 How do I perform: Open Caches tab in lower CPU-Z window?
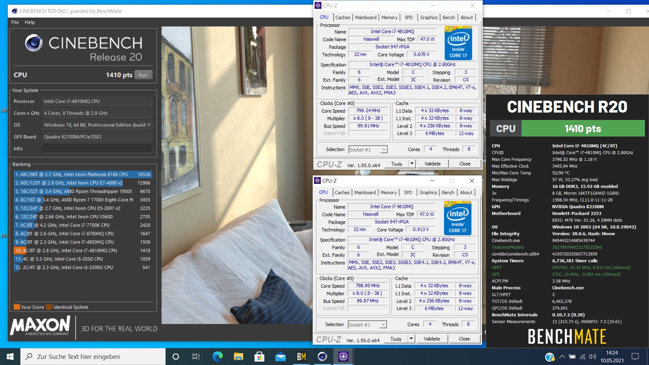click(x=342, y=193)
